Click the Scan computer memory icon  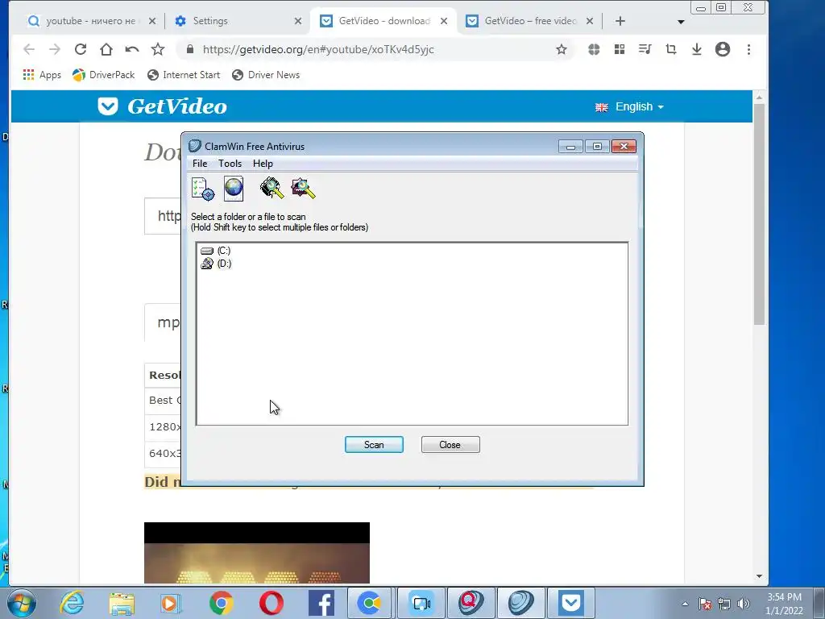272,188
